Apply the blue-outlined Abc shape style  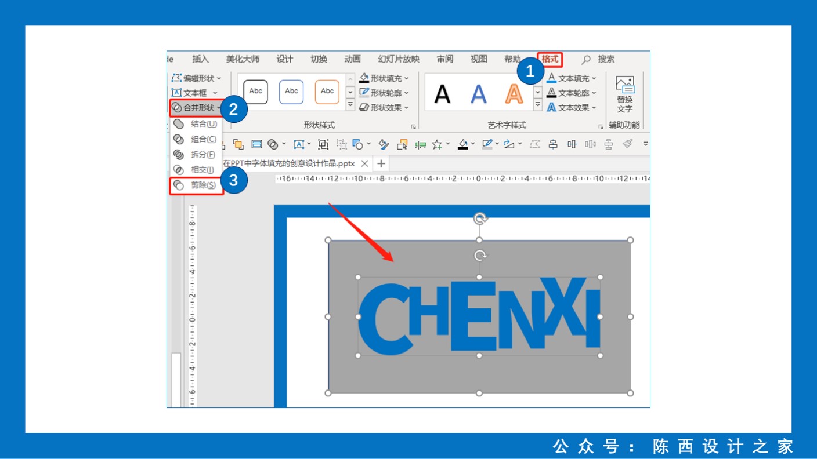291,92
